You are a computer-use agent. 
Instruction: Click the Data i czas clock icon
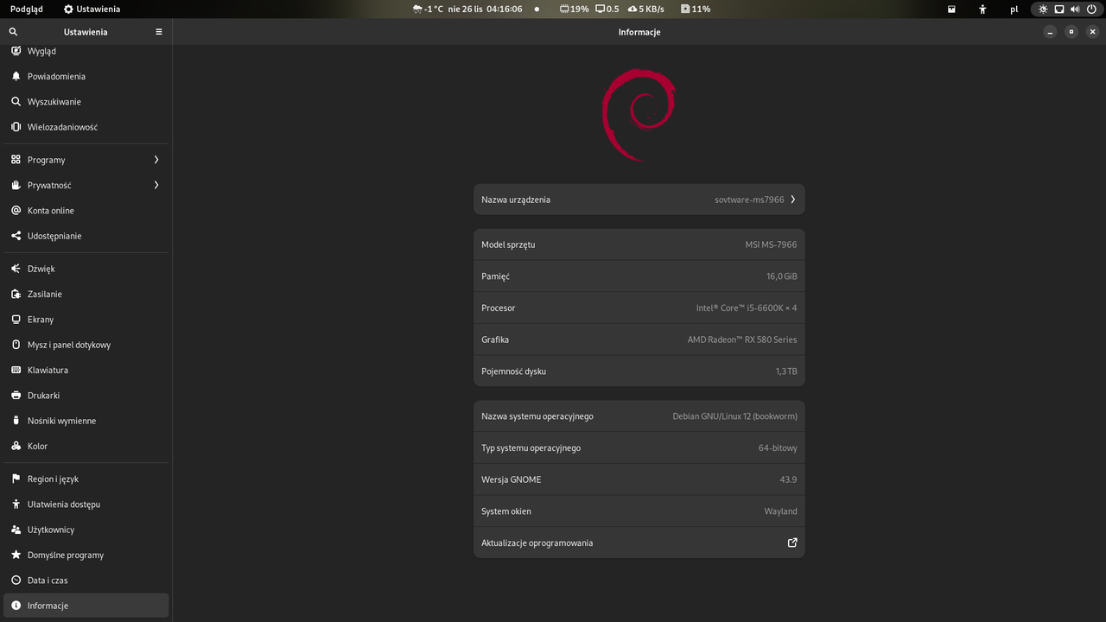click(16, 581)
